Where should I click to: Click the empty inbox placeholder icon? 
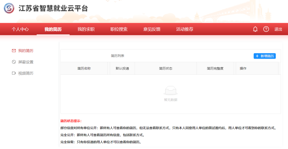click(170, 91)
